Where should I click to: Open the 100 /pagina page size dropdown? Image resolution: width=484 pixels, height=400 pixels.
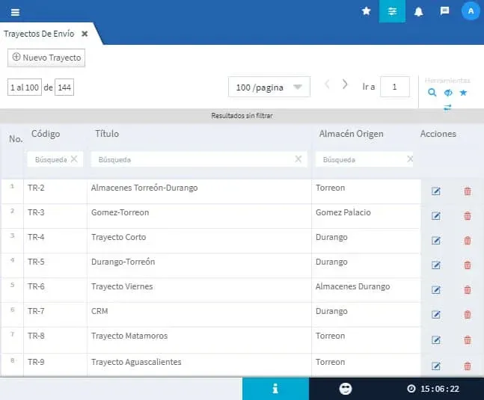click(269, 87)
